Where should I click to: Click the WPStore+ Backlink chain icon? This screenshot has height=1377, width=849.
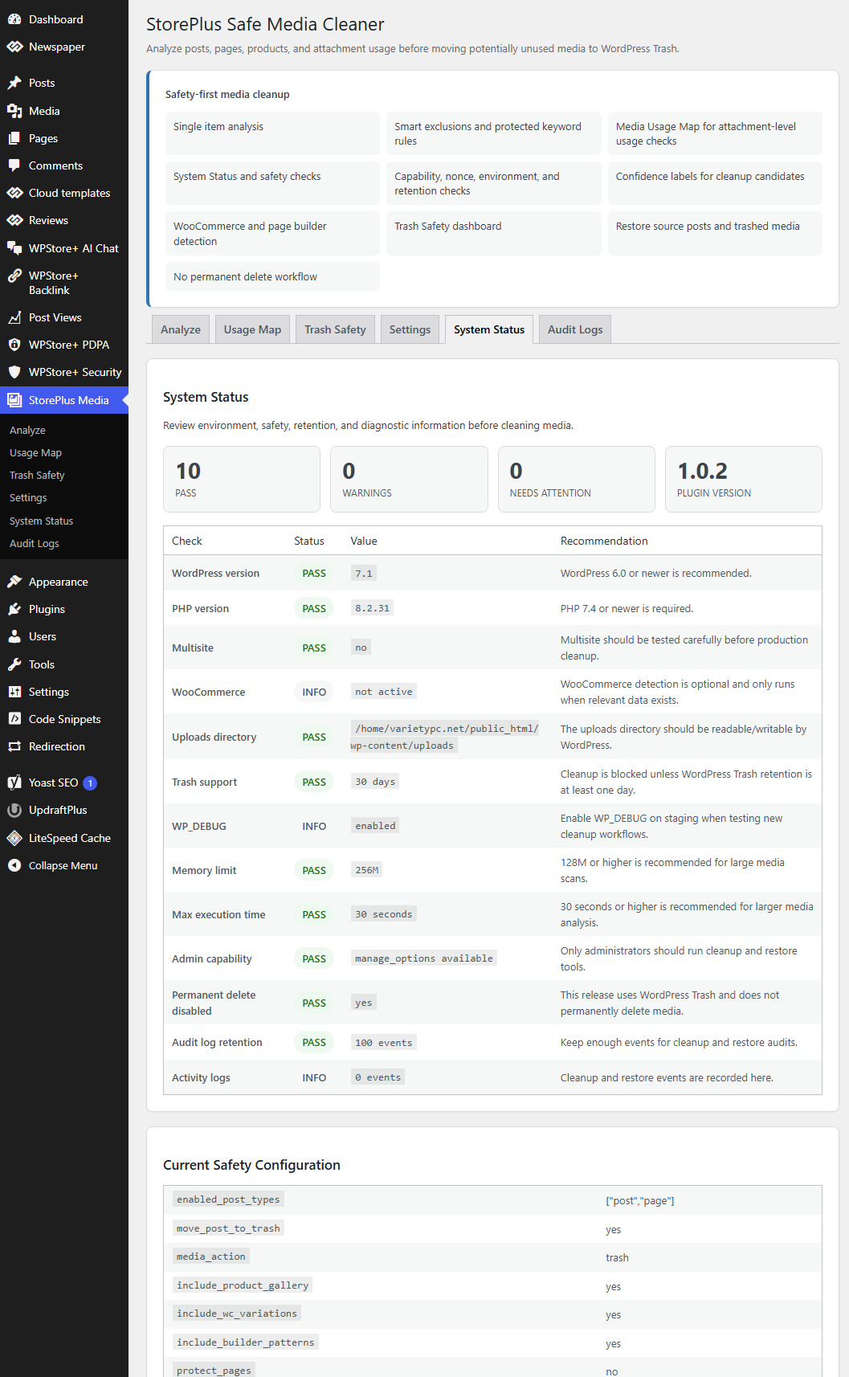[14, 276]
